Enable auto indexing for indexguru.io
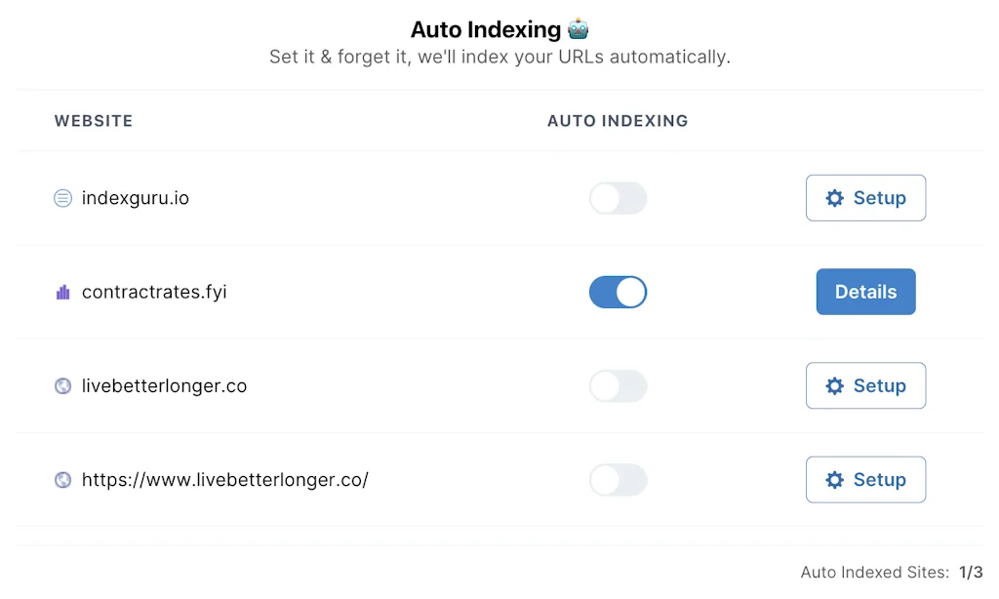This screenshot has height=599, width=999. (x=618, y=197)
